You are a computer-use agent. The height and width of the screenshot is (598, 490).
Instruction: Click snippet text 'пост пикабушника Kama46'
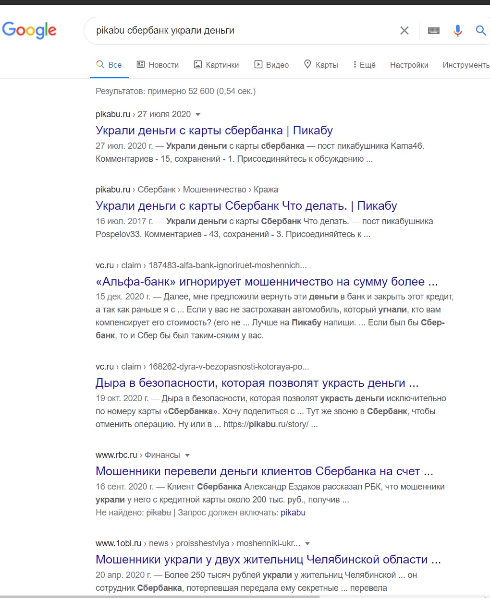point(370,146)
